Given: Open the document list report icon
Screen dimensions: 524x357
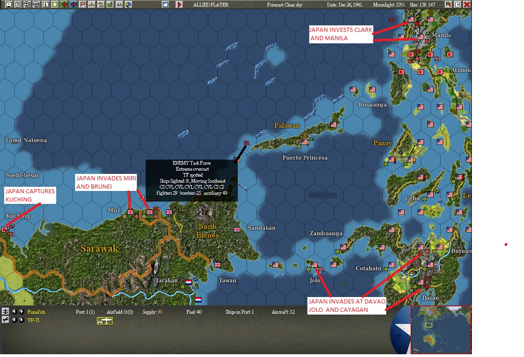Looking at the screenshot, I should pos(18,4).
